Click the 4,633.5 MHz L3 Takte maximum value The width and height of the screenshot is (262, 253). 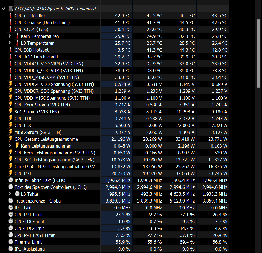182,194
